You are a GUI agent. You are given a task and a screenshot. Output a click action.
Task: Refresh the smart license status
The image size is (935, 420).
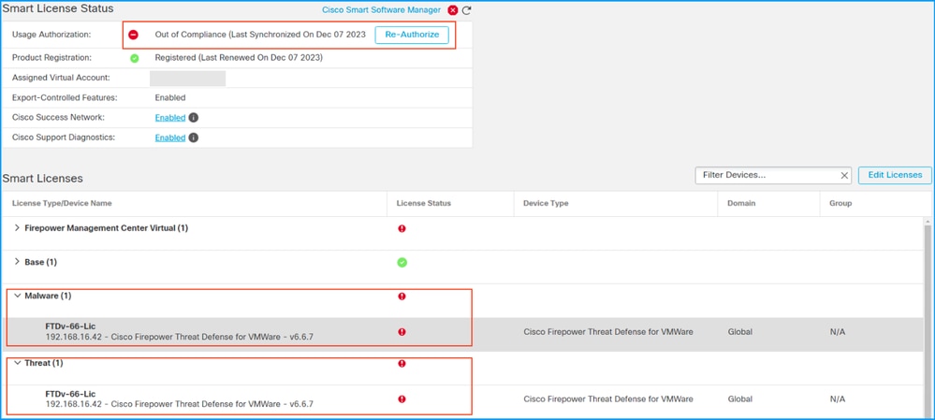[466, 10]
